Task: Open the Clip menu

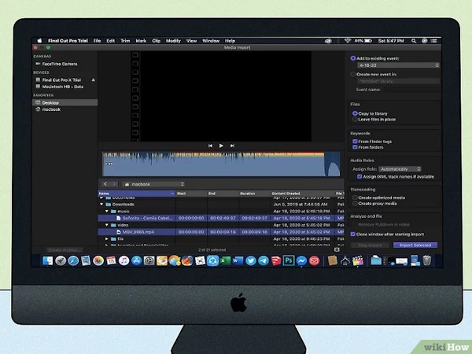Action: click(x=156, y=40)
